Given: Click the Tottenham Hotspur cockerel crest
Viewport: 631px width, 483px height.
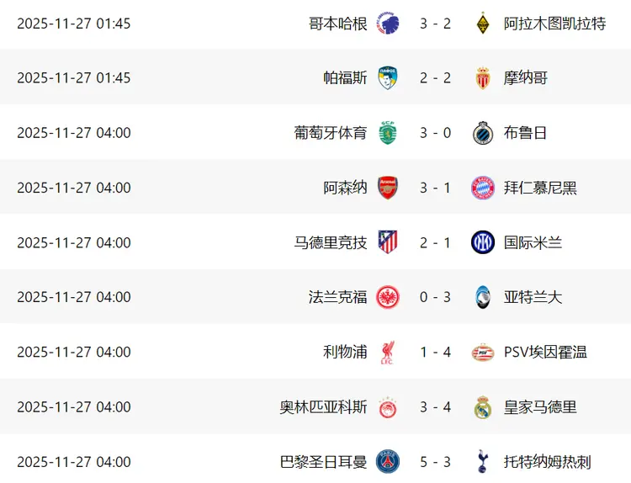Looking at the screenshot, I should tap(483, 461).
